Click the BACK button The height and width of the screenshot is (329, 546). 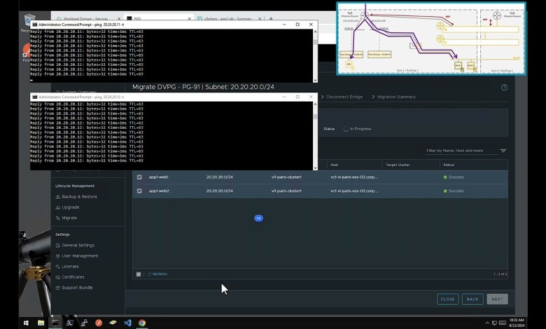[x=472, y=299]
